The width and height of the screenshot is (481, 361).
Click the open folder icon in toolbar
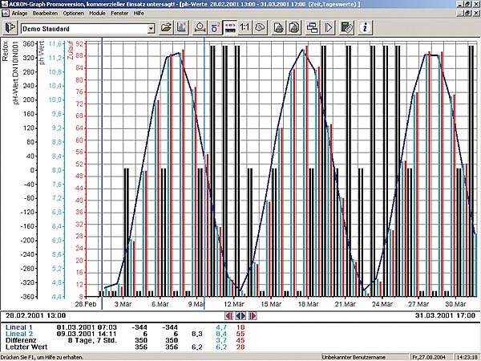coord(167,28)
